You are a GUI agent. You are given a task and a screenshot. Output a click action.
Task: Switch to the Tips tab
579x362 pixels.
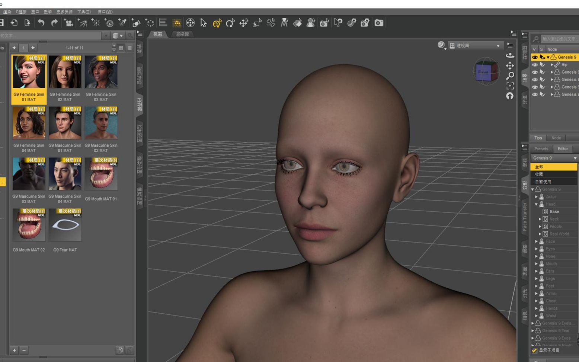click(x=538, y=138)
